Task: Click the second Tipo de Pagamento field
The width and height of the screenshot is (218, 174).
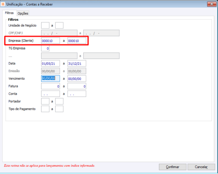Action: 59,109
